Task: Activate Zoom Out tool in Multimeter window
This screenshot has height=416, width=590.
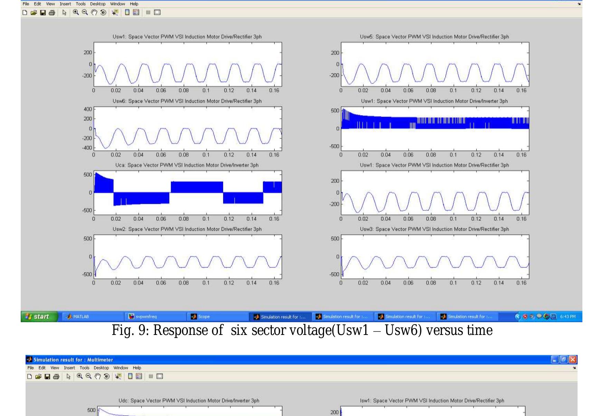Action: click(89, 376)
